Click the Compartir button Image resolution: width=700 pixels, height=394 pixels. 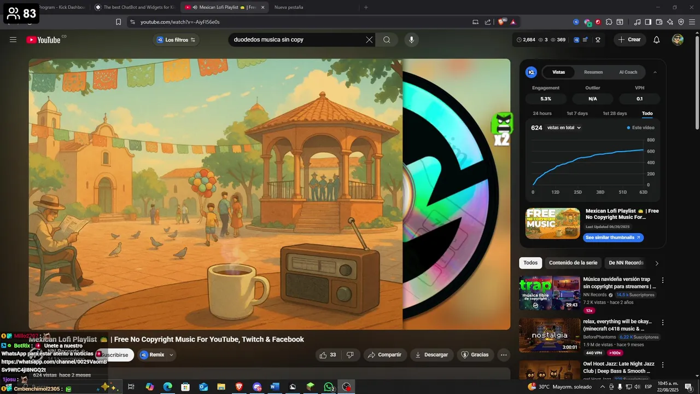pos(384,355)
